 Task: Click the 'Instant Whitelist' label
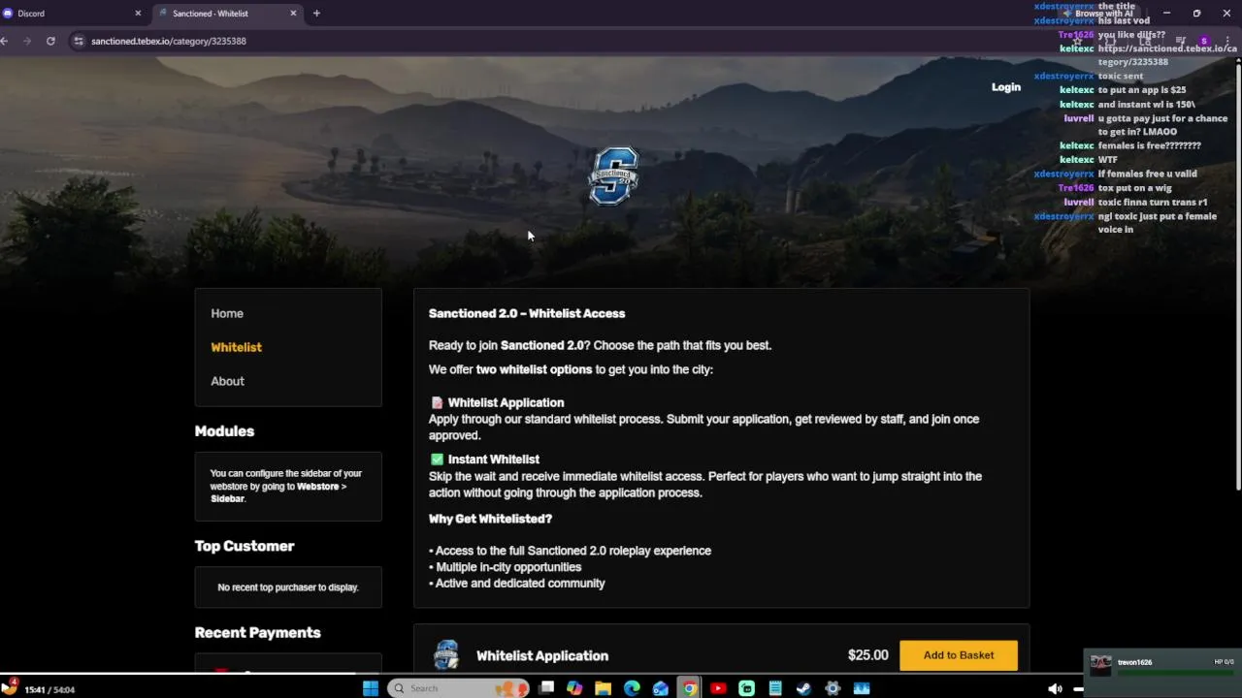pyautogui.click(x=494, y=460)
